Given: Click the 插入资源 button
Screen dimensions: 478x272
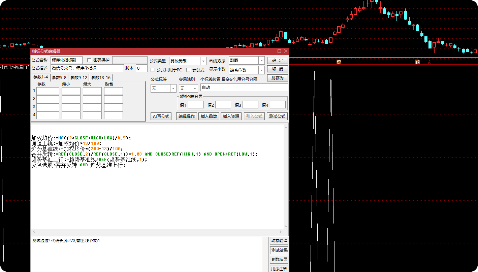Looking at the screenshot, I should pos(231,116).
